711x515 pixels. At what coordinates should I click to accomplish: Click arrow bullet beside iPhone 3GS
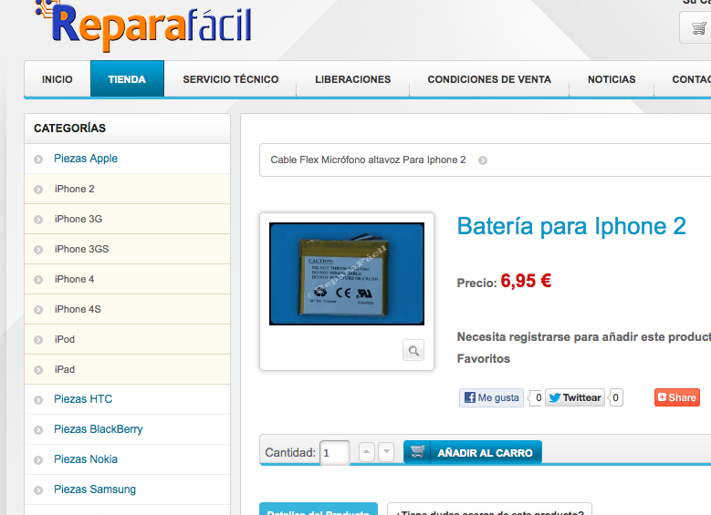click(x=38, y=250)
